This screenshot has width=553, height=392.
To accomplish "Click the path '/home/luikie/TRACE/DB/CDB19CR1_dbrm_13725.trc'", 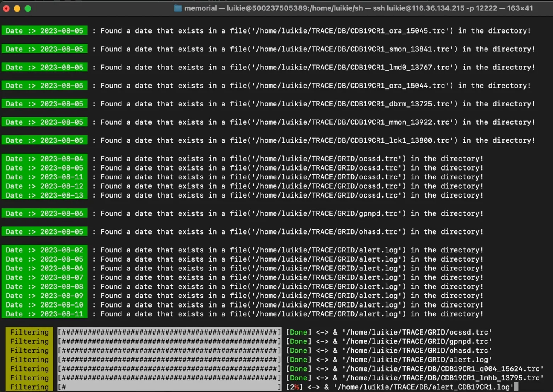I will coord(354,104).
